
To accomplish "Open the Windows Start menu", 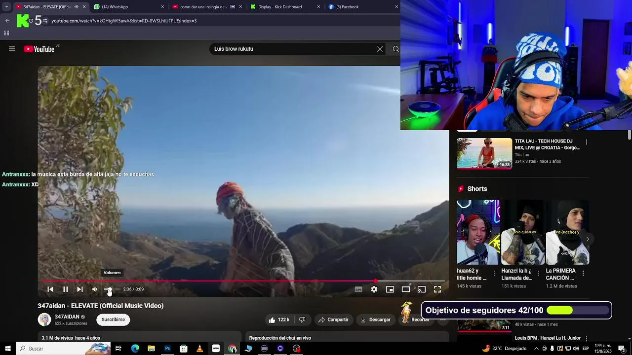I will [8, 349].
